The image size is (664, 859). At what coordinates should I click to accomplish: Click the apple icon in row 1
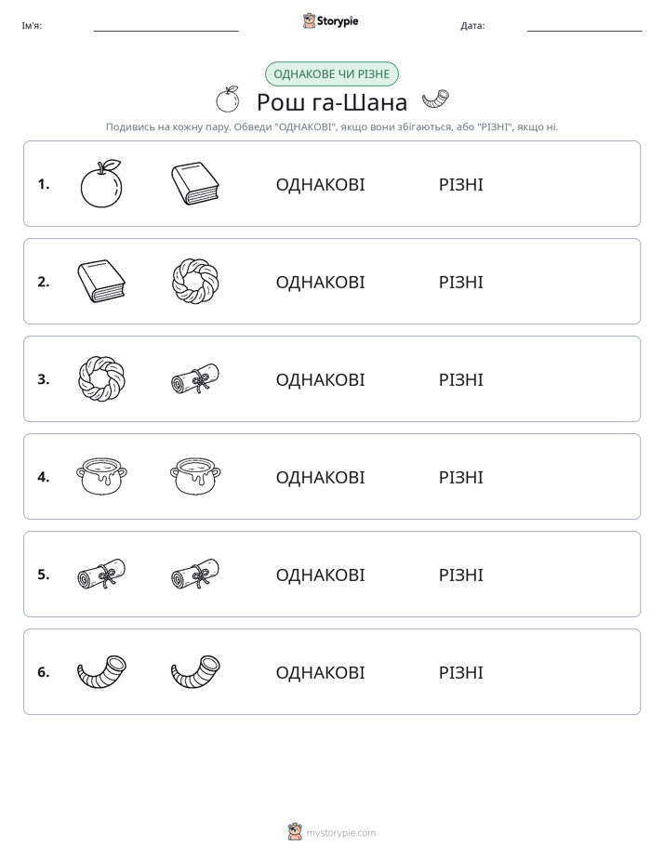click(101, 183)
